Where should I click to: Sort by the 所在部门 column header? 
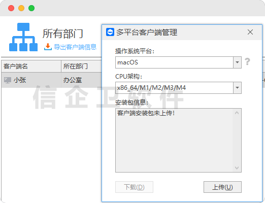[82, 66]
